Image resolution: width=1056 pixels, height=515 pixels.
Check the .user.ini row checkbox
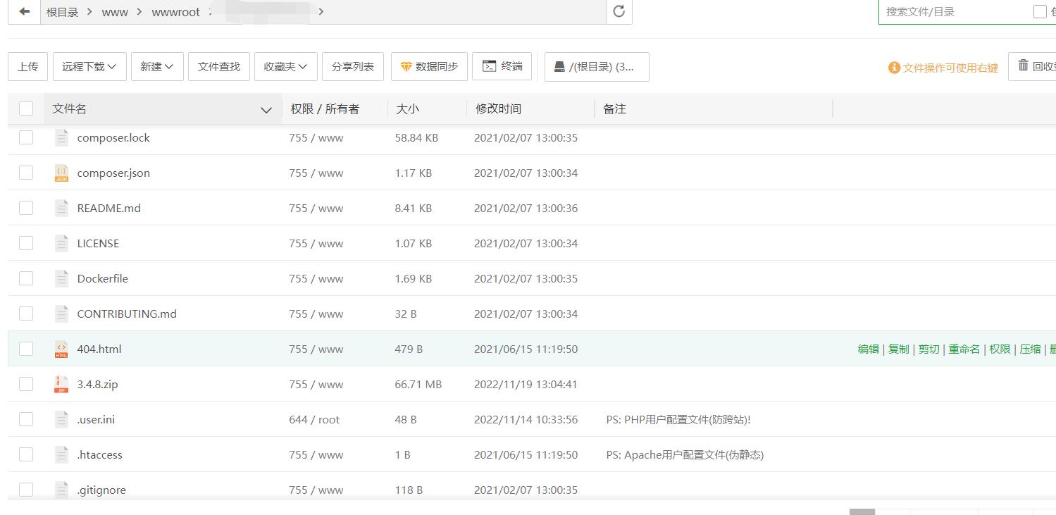26,419
